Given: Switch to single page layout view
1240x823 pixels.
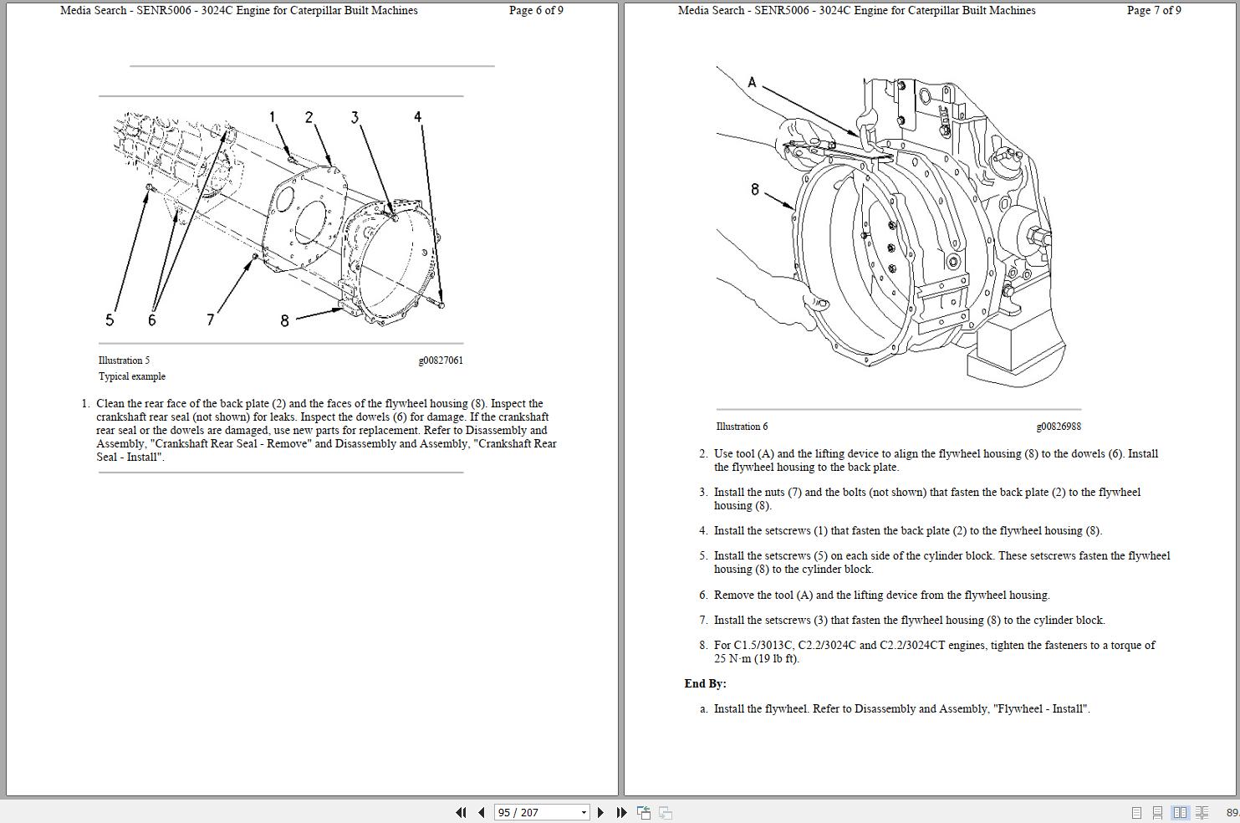Looking at the screenshot, I should point(1136,812).
